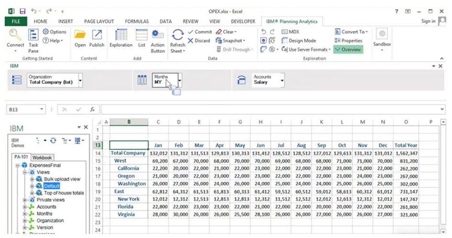
Task: Collapse the Views tree node
Action: click(25, 172)
